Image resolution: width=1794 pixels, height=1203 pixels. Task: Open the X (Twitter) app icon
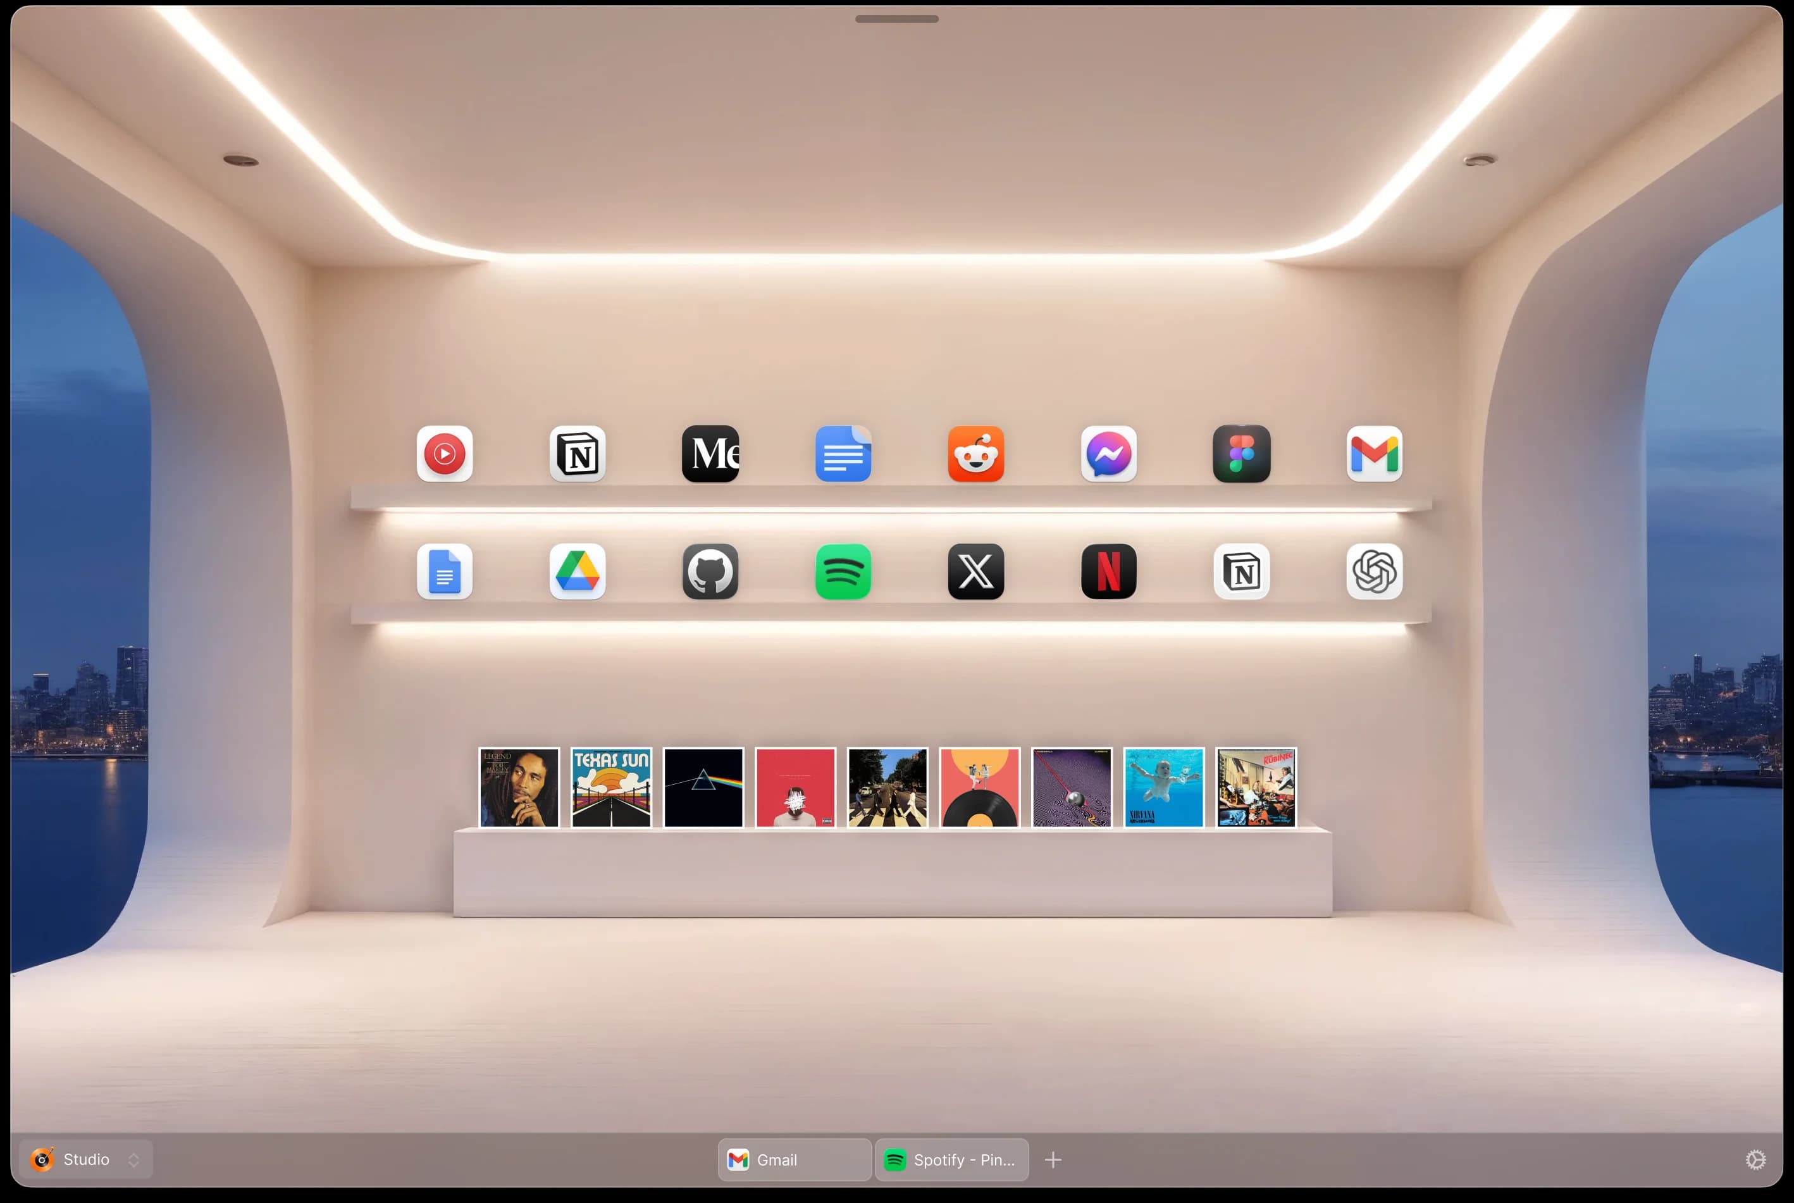[975, 571]
